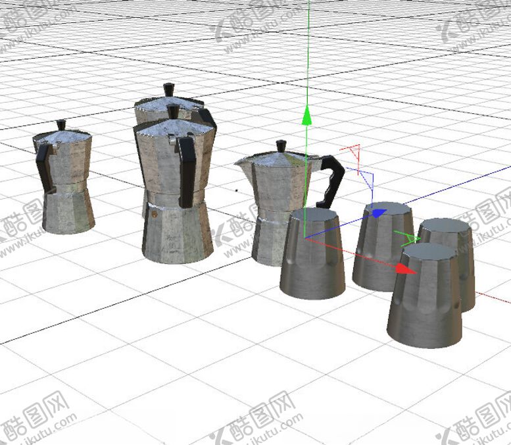Screen dimensions: 511x445
Task: Grab the blue Z-axis arrow handle
Action: (379, 213)
